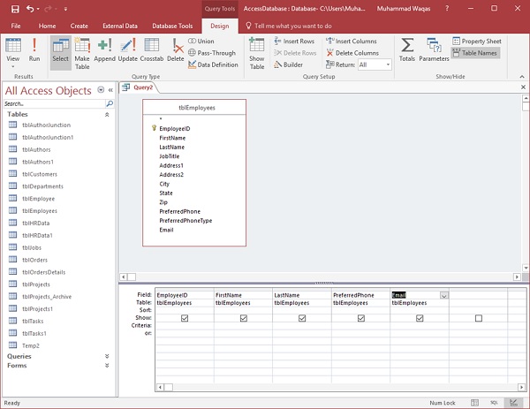Open the Database Tools ribbon tab
Viewport: 530px width, 409px height.
click(172, 27)
